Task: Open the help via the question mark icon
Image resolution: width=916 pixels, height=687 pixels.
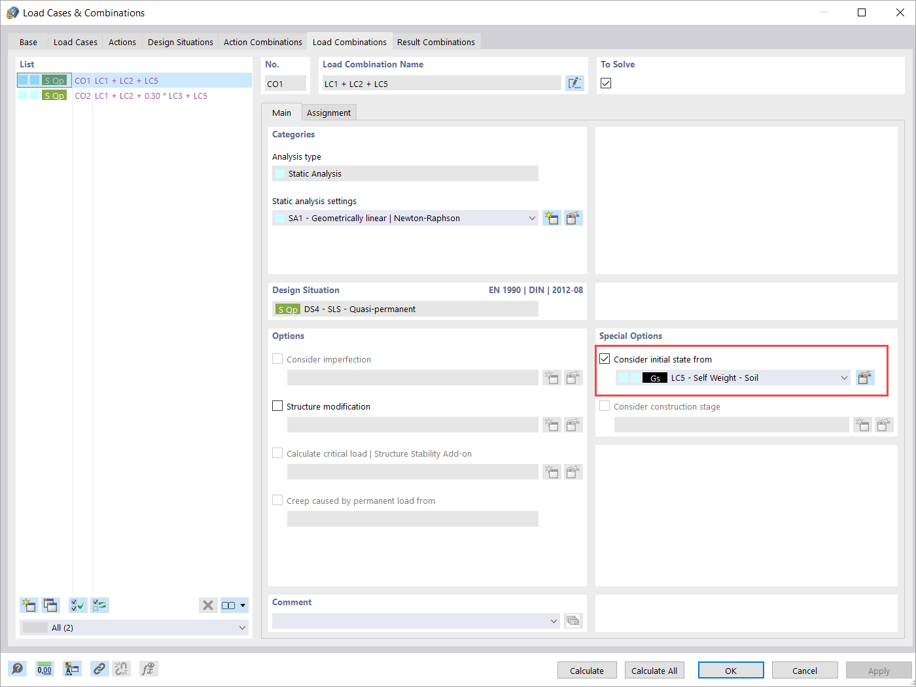Action: 17,669
